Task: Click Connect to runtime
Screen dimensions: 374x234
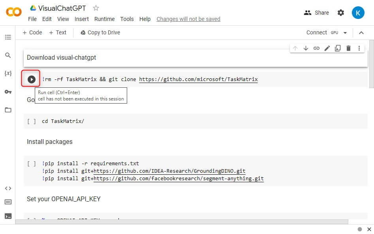Action: [x=316, y=32]
